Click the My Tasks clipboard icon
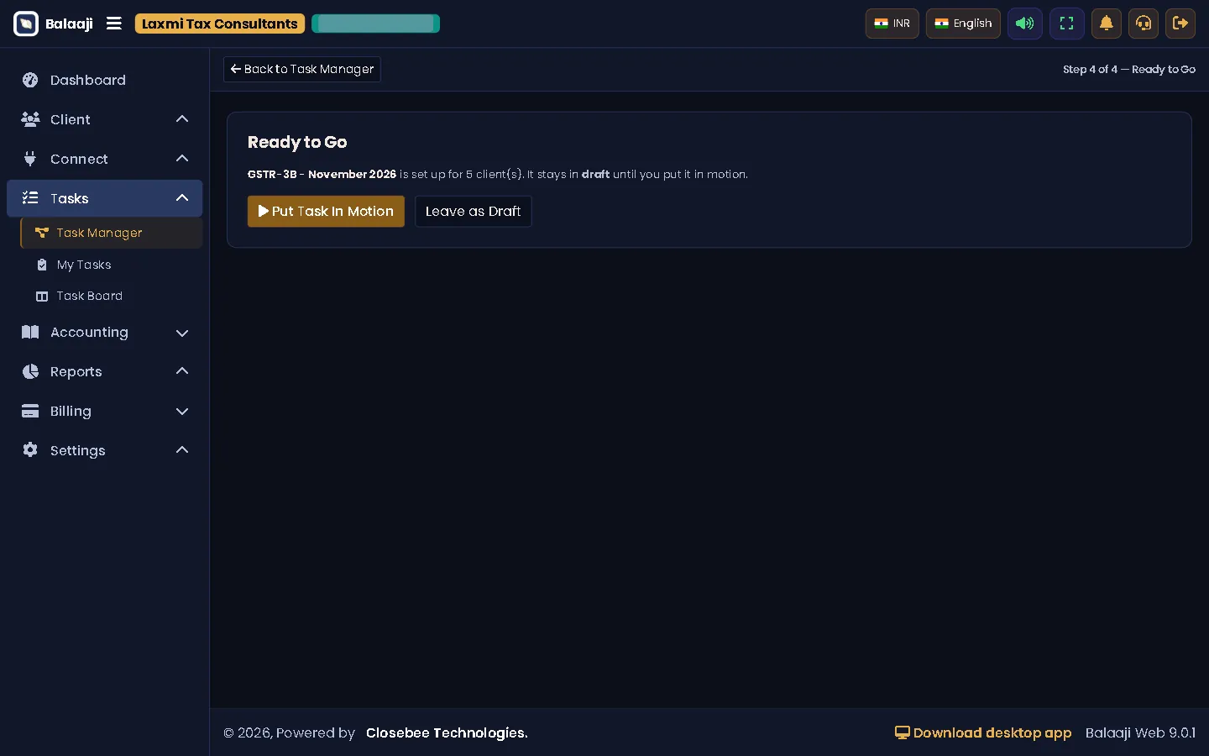Viewport: 1209px width, 756px height. pyautogui.click(x=42, y=265)
